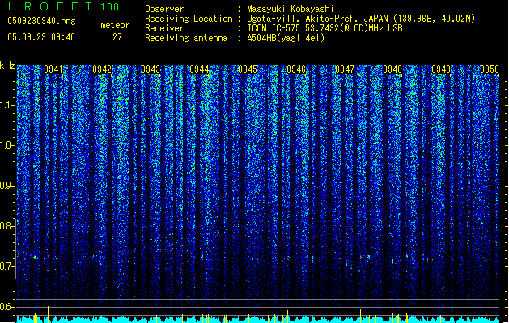The height and width of the screenshot is (323, 509).
Task: Click the 0949 time marker
Action: point(441,69)
